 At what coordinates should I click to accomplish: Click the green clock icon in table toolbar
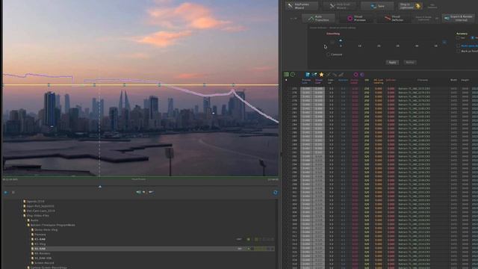coord(293,75)
